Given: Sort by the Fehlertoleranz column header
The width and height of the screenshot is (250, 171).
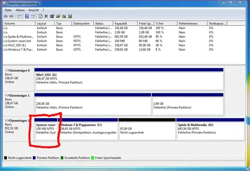Looking at the screenshot, I should click(x=192, y=24).
